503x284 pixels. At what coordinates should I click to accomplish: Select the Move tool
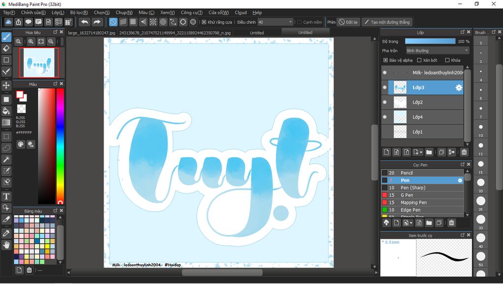click(6, 85)
